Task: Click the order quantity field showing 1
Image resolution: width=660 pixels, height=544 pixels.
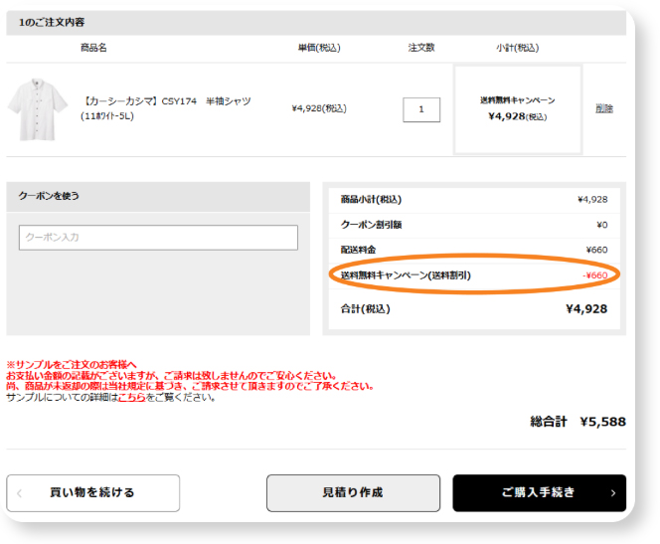Action: [x=421, y=109]
